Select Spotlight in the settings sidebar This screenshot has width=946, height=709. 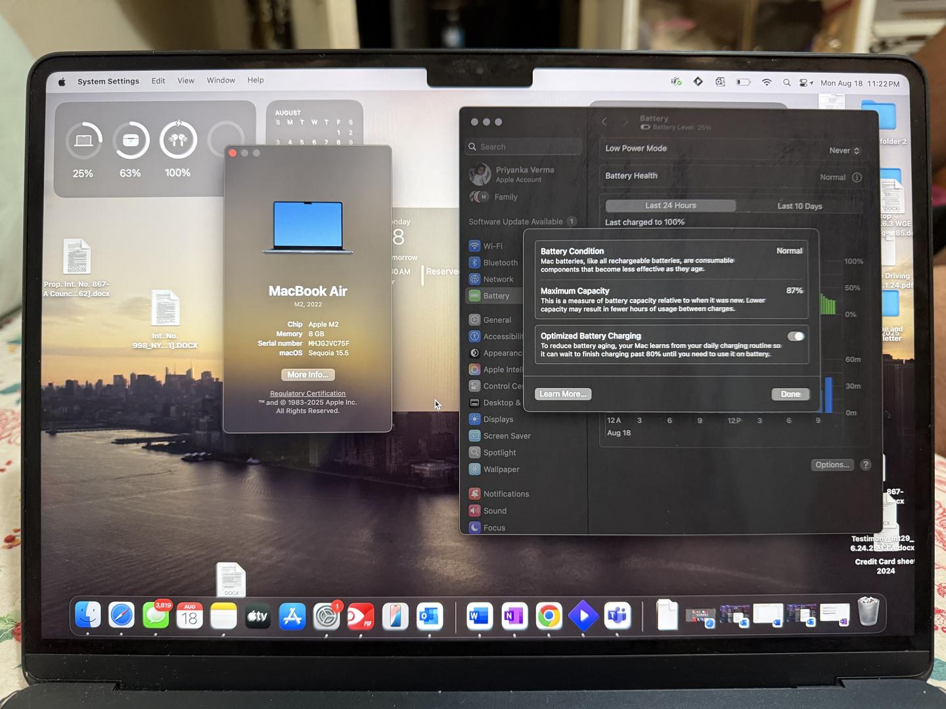pos(493,452)
